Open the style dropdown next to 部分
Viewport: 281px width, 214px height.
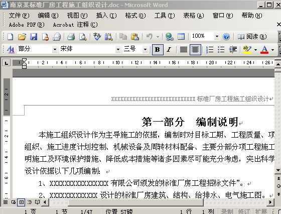55,49
